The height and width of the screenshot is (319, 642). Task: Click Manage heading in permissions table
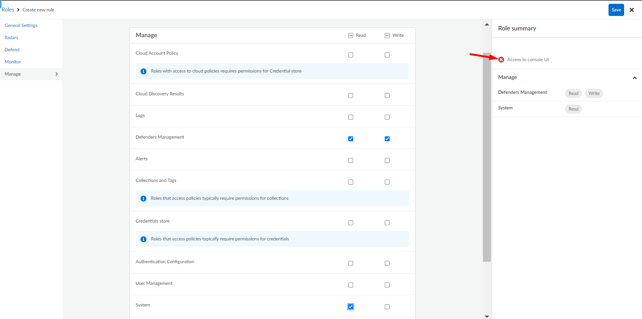(x=146, y=35)
